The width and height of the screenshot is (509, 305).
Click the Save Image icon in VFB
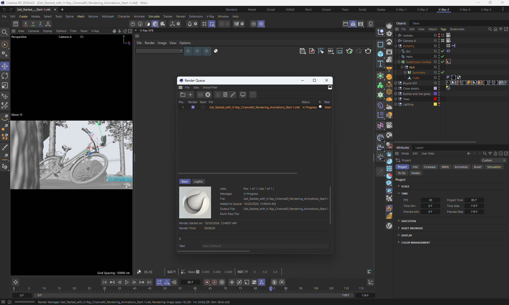[302, 51]
